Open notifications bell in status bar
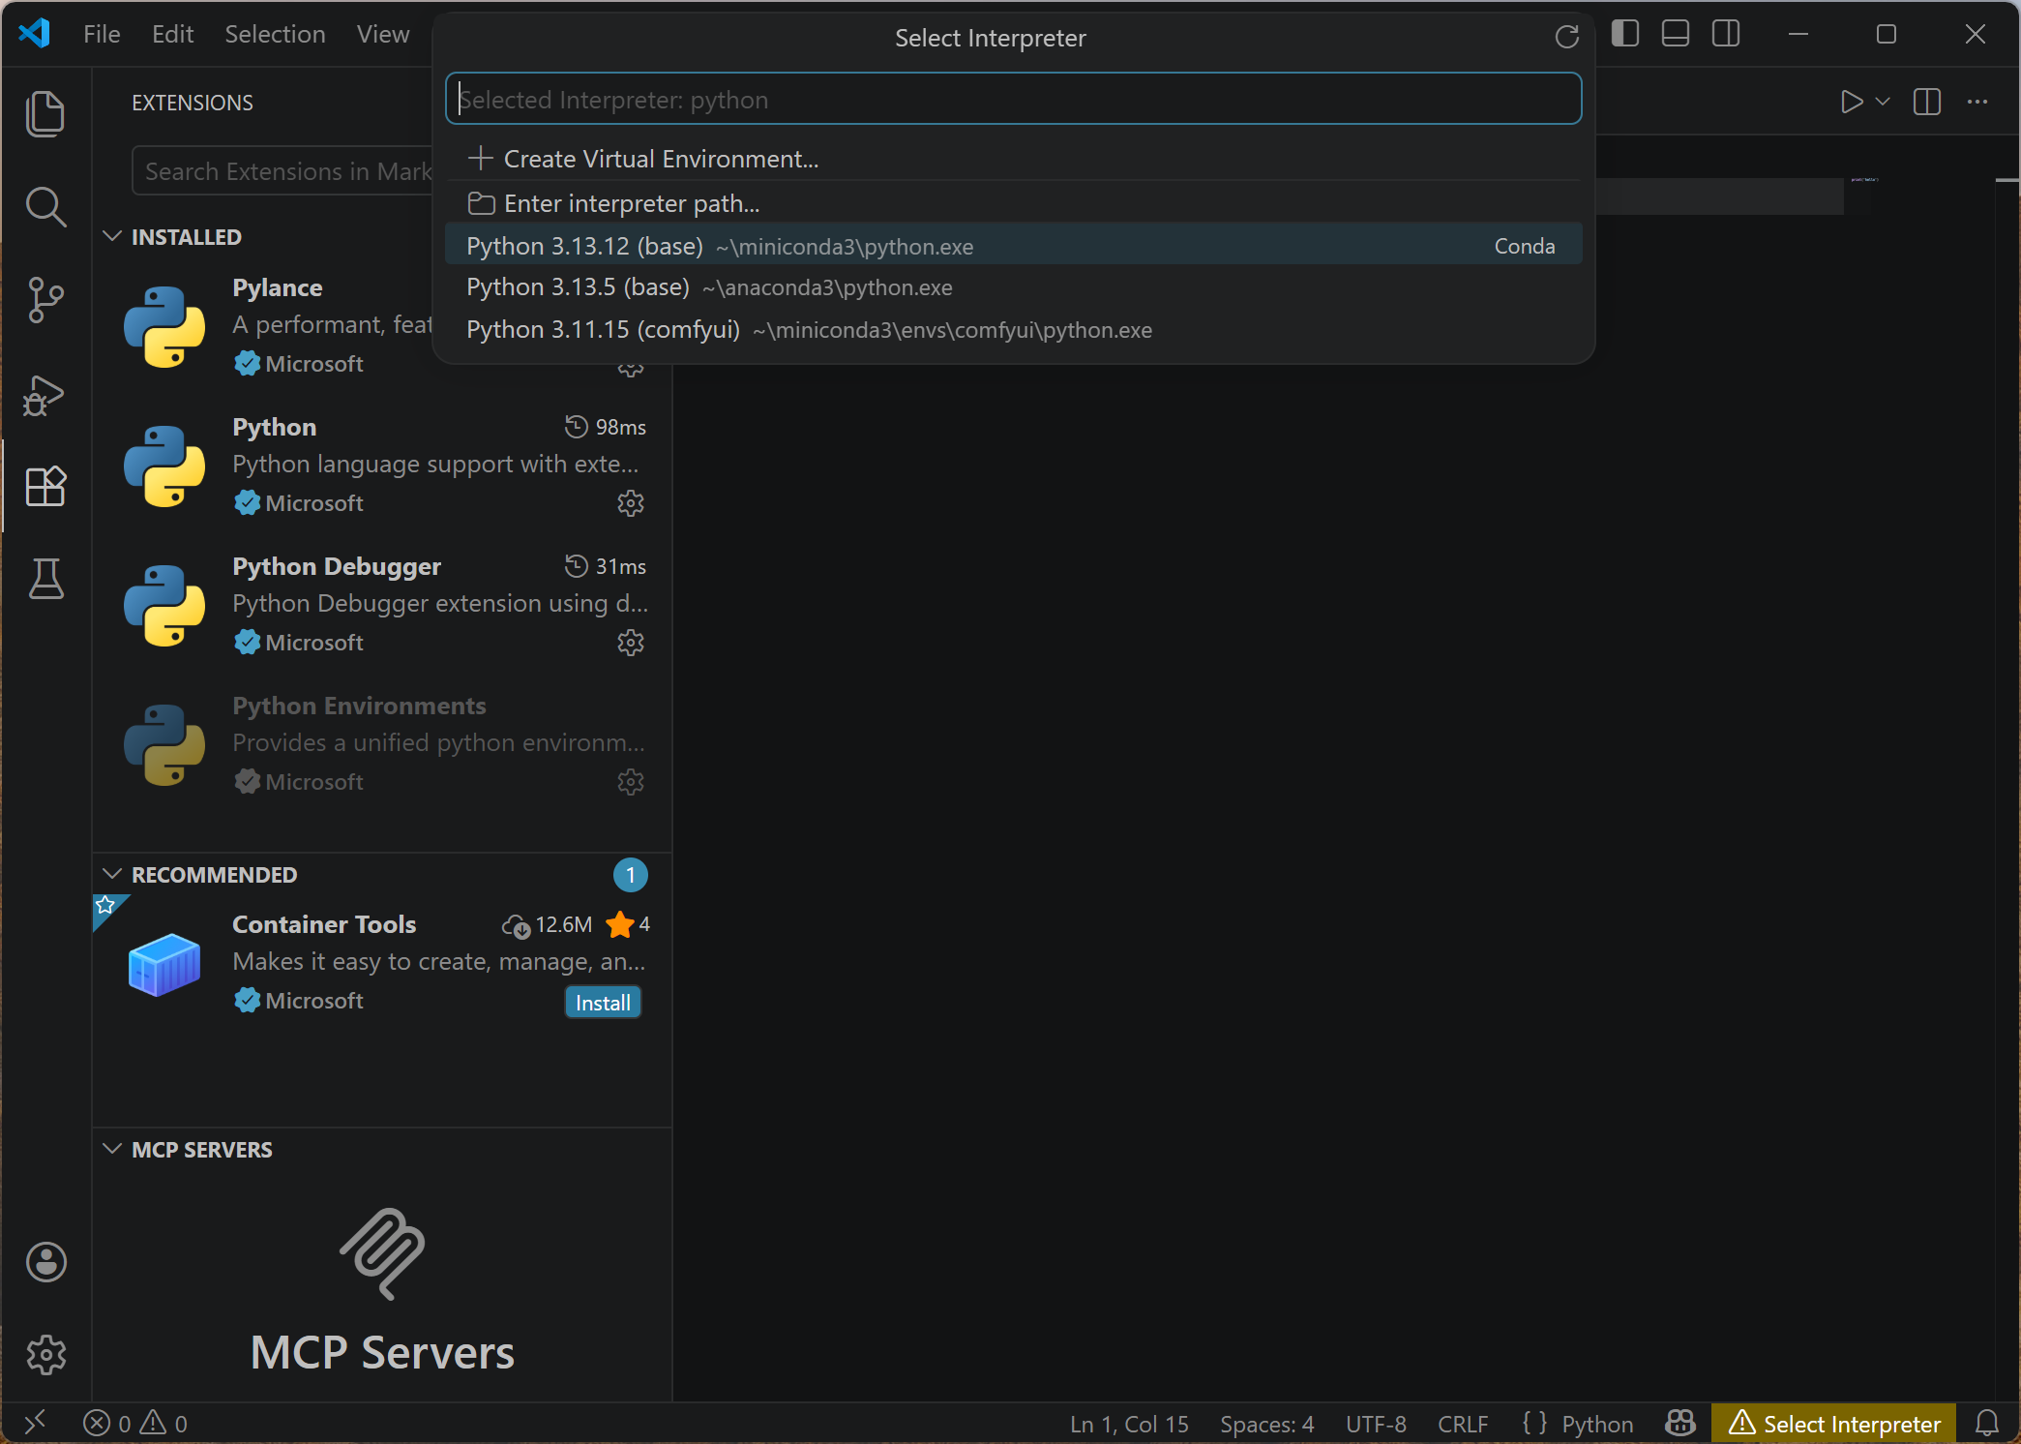The width and height of the screenshot is (2021, 1444). click(1987, 1424)
